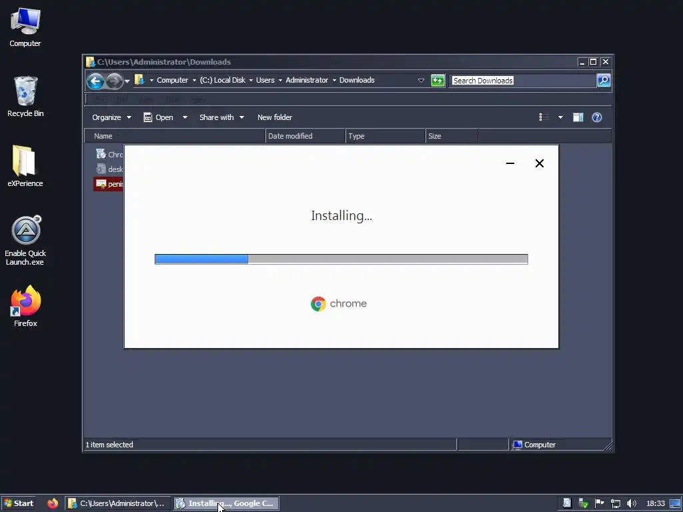Click the green Refresh button
This screenshot has width=683, height=512.
[438, 81]
